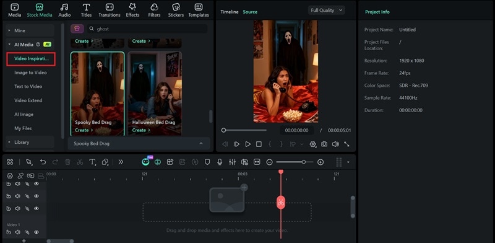This screenshot has height=243, width=495.
Task: Click the trash delete icon
Action: pyautogui.click(x=67, y=162)
